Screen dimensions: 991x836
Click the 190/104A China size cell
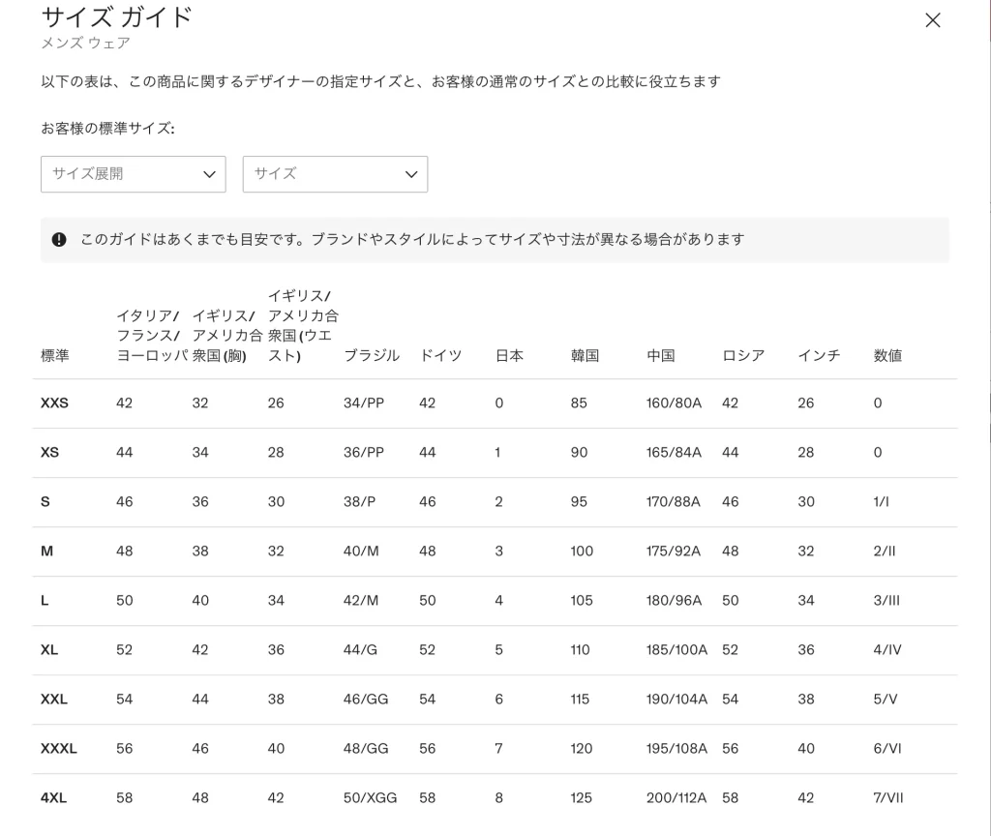(x=676, y=699)
